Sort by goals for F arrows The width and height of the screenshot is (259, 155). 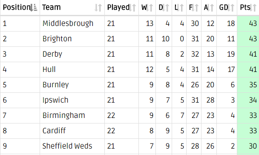tap(195, 8)
